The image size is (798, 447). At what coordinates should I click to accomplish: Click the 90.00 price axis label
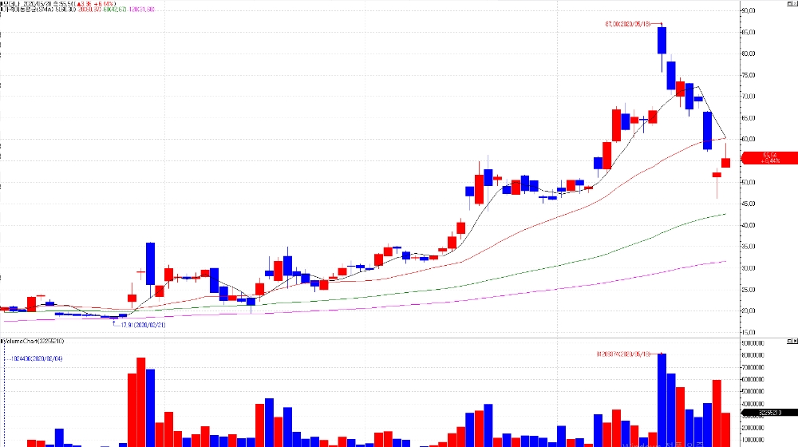click(x=749, y=10)
